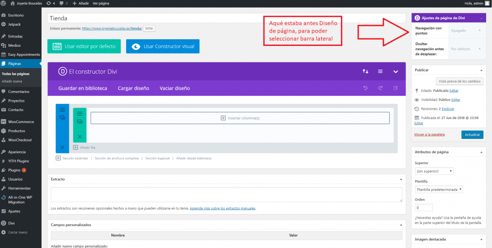Image resolution: width=492 pixels, height=248 pixels.
Task: Click redo icon in Divi builder bar
Action: pos(380,88)
